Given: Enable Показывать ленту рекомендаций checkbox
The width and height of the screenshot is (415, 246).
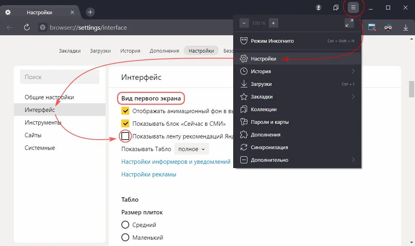Looking at the screenshot, I should tap(125, 136).
